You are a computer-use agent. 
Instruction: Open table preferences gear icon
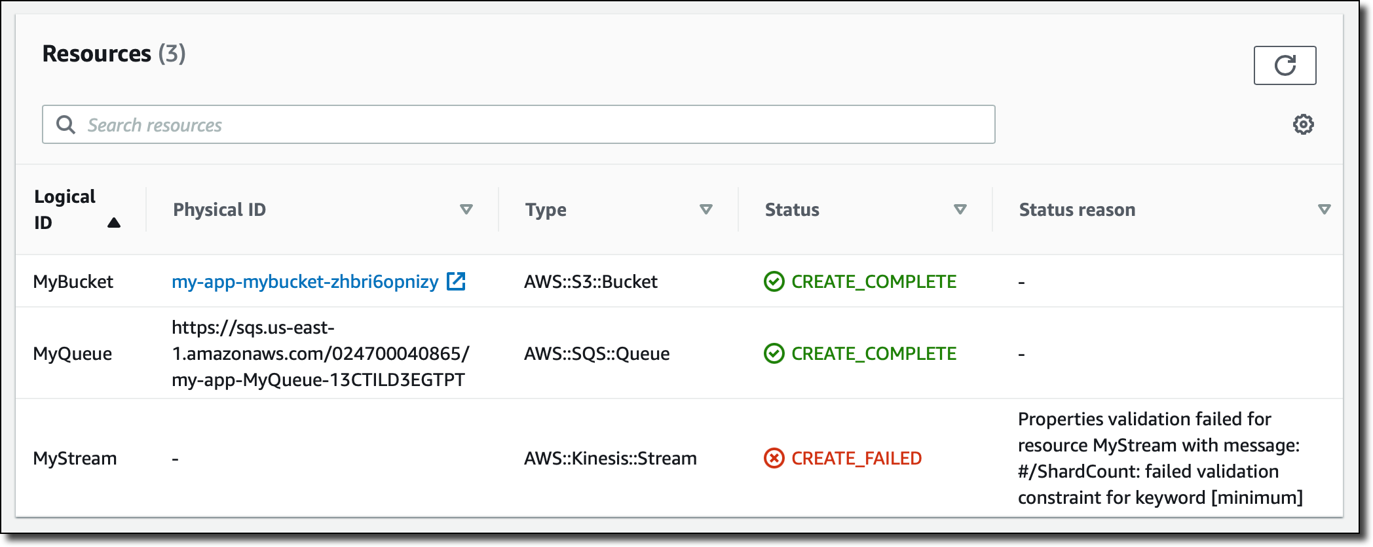tap(1303, 124)
